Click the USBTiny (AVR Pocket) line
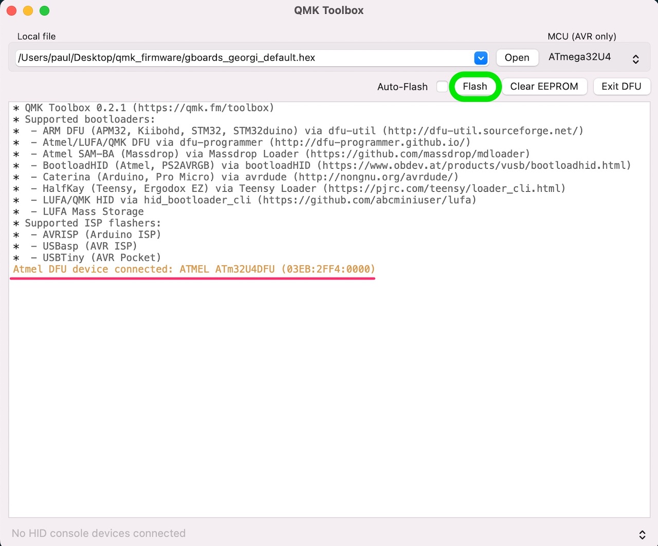 [87, 258]
